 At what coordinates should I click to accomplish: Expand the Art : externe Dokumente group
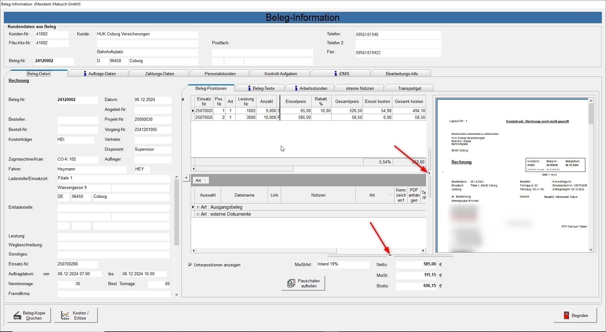[198, 214]
